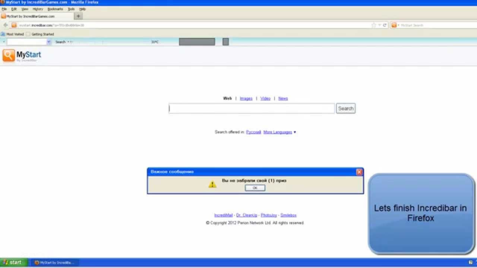
Task: Click the Search button next to main field
Action: pos(346,108)
